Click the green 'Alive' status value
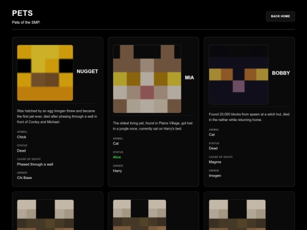Image resolution: width=307 pixels, height=230 pixels. 117,157
